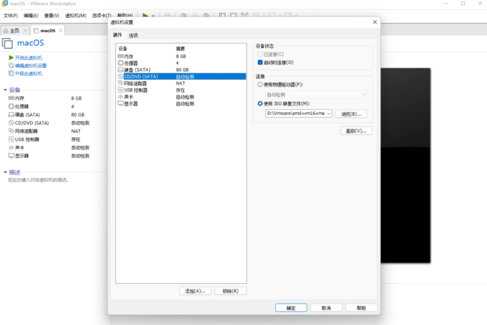
Task: Click the description placeholder text under 描述
Action: 38,180
